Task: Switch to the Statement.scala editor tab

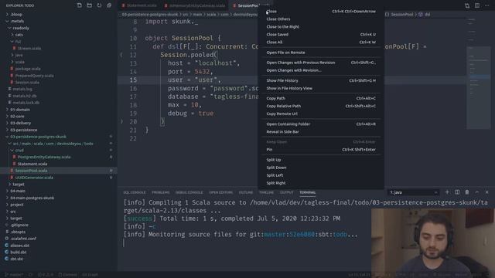Action: pos(139,5)
